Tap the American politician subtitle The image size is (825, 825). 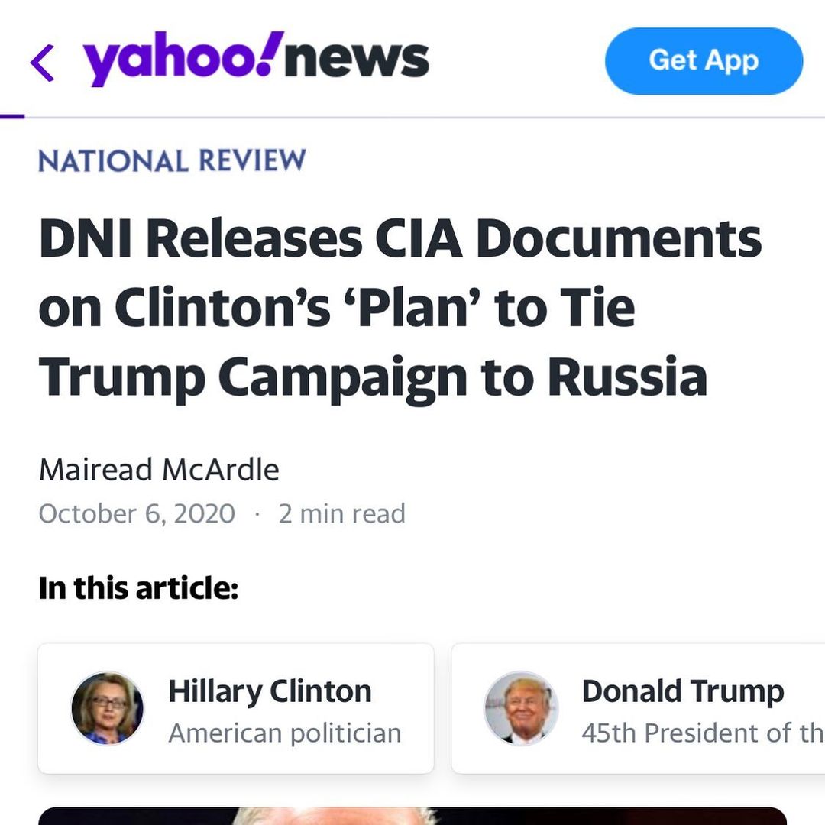point(284,733)
